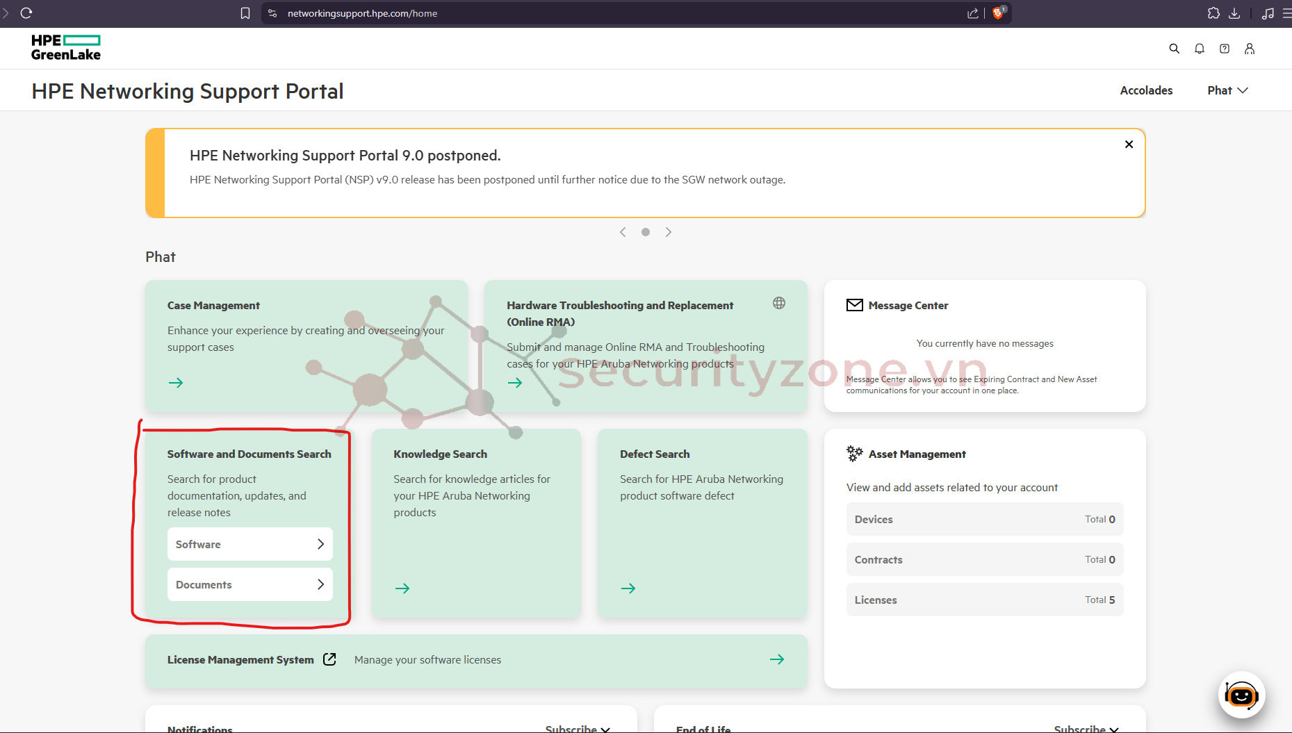Expand the Notifications Subscribe dropdown
1292x733 pixels.
click(x=578, y=728)
